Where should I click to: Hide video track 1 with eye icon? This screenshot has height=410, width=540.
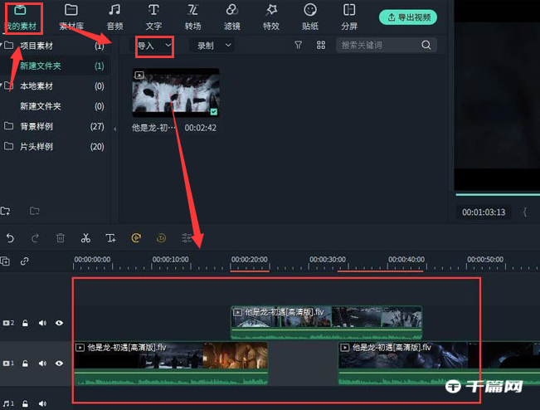click(x=59, y=364)
